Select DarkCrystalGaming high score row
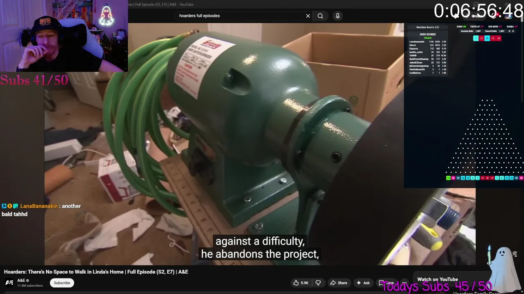The width and height of the screenshot is (524, 294). pos(427,59)
